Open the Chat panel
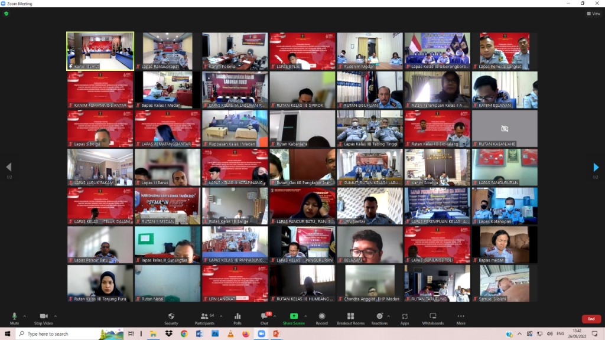This screenshot has height=340, width=605. tap(265, 318)
